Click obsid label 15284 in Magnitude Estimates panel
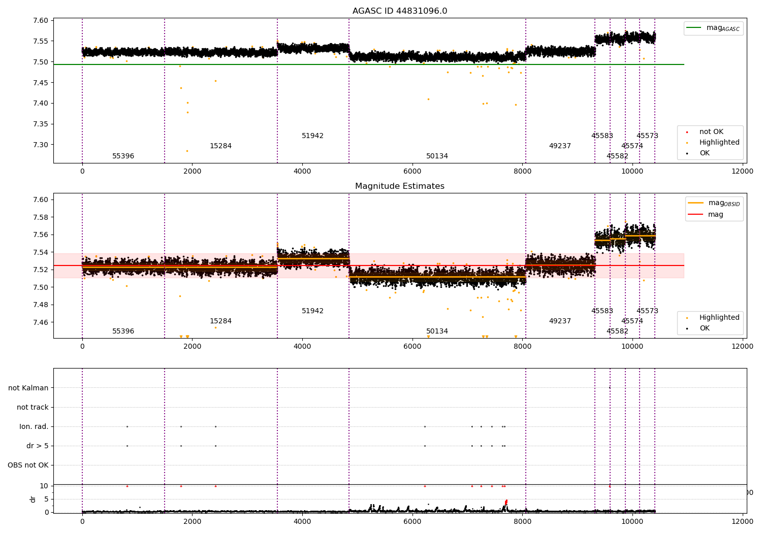The width and height of the screenshot is (762, 533). point(220,321)
